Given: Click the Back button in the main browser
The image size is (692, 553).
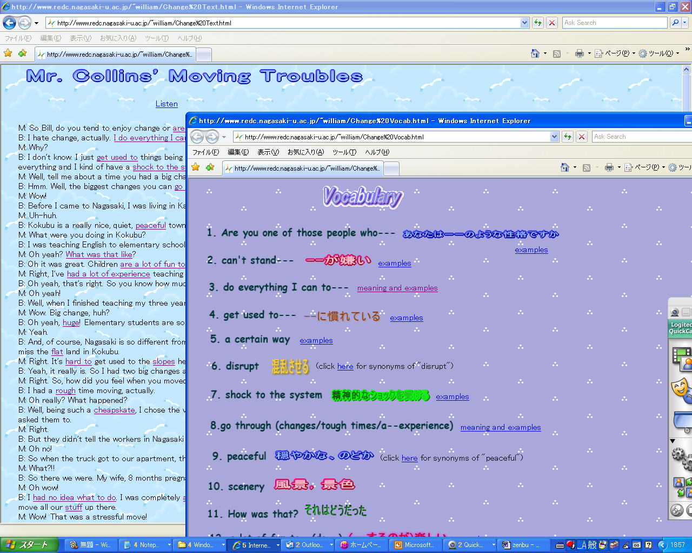Looking at the screenshot, I should 9,23.
